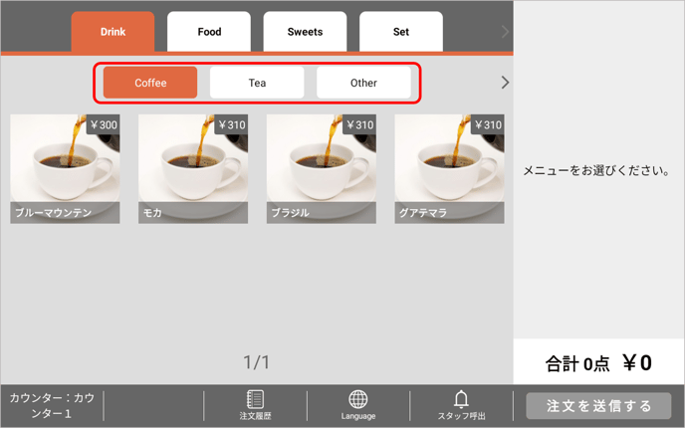Switch to the Drink tab
The width and height of the screenshot is (685, 428).
tap(113, 32)
